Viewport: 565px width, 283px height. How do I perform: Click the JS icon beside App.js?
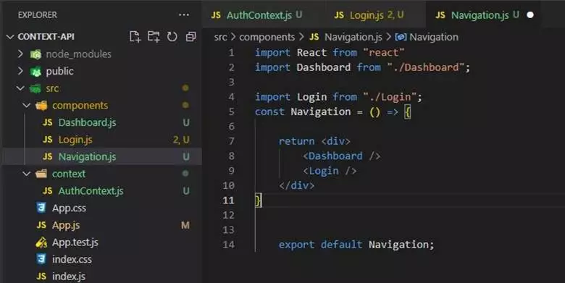(x=41, y=225)
